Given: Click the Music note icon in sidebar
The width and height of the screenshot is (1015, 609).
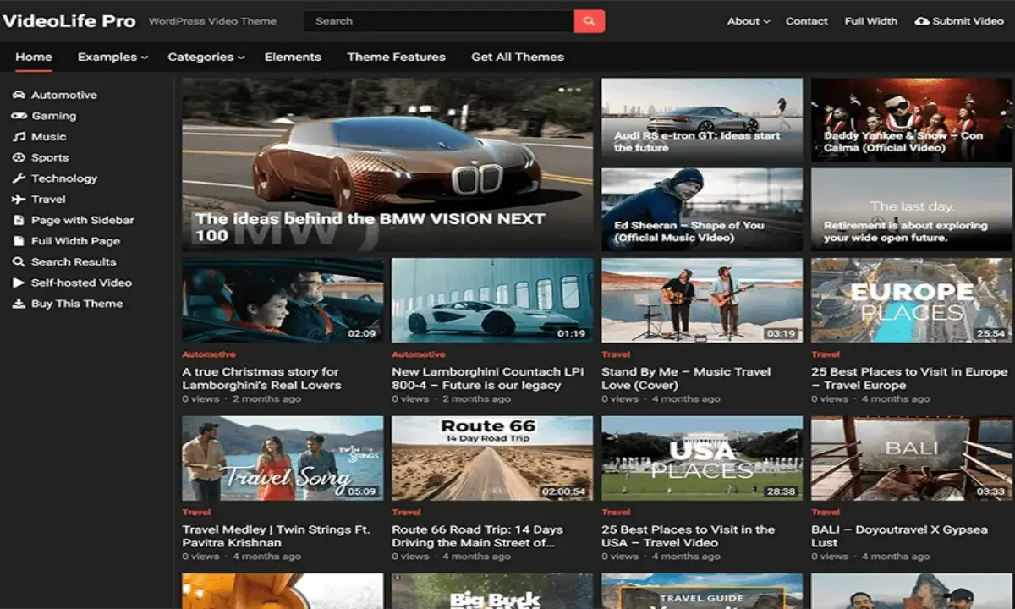Looking at the screenshot, I should (19, 137).
